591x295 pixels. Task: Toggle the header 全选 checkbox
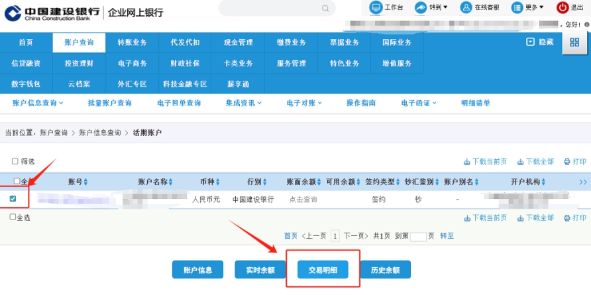click(17, 181)
